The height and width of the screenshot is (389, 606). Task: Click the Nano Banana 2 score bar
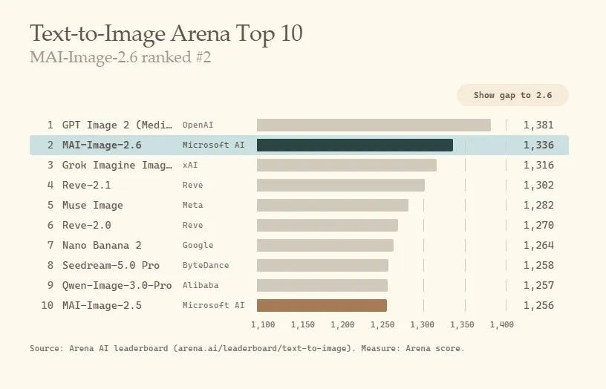[325, 245]
